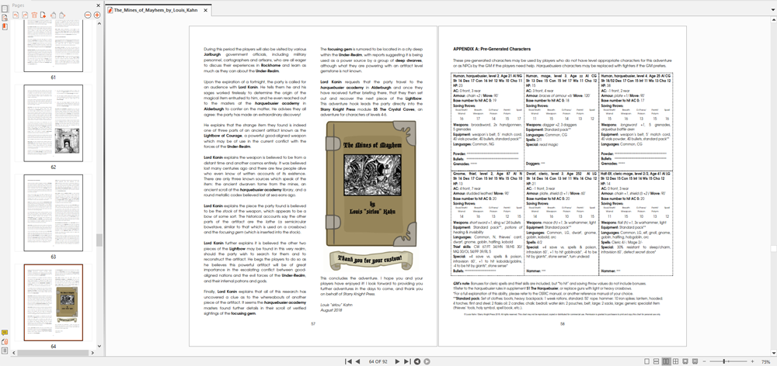
Task: Close the Pages side panel
Action: [x=97, y=5]
